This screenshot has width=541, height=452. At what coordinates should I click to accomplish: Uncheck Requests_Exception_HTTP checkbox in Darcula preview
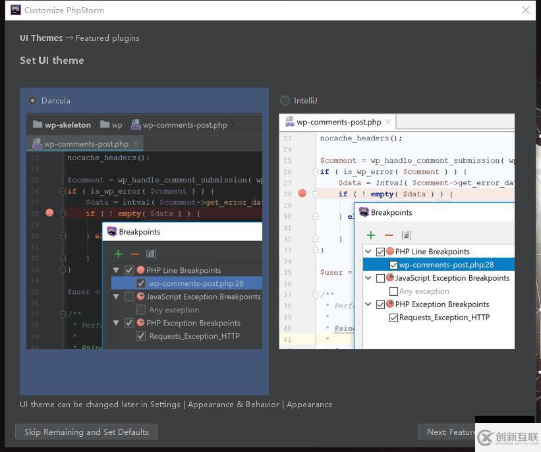(141, 336)
